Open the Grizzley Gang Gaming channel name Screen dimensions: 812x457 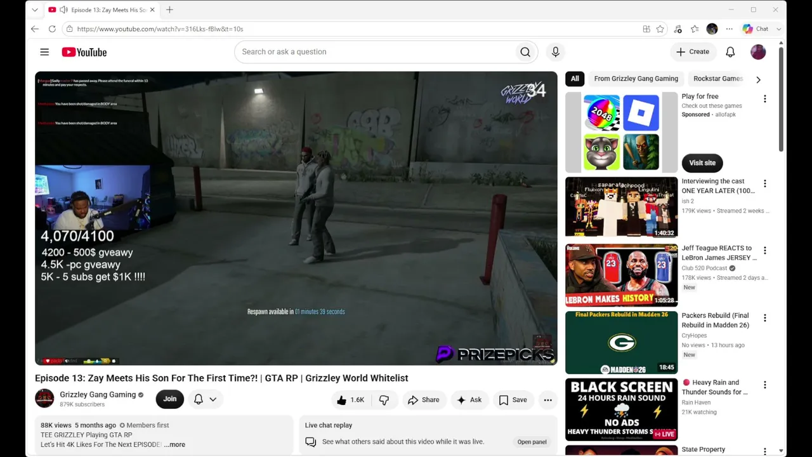click(98, 395)
